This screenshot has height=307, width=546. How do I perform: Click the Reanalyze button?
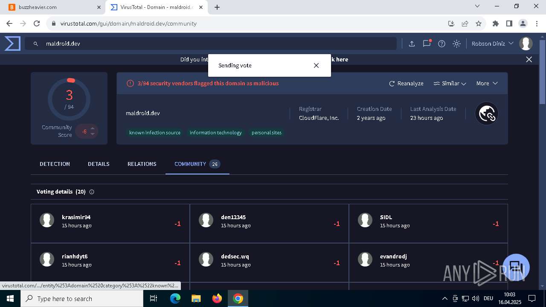tap(406, 83)
